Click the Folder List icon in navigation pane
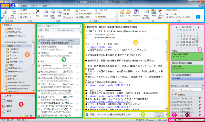Viewport: 205px width, 122px height. pyautogui.click(x=27, y=116)
